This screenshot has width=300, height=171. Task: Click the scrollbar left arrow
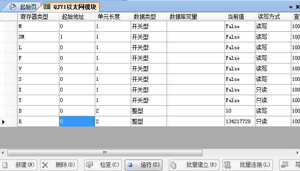[x=3, y=153]
